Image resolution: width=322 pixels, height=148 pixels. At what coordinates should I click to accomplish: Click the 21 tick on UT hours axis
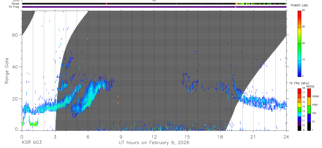(253, 137)
